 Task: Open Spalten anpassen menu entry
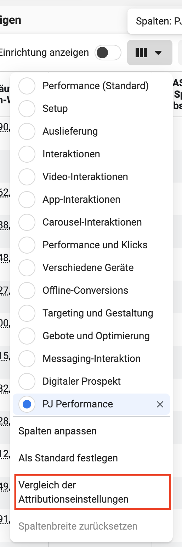pos(91,431)
